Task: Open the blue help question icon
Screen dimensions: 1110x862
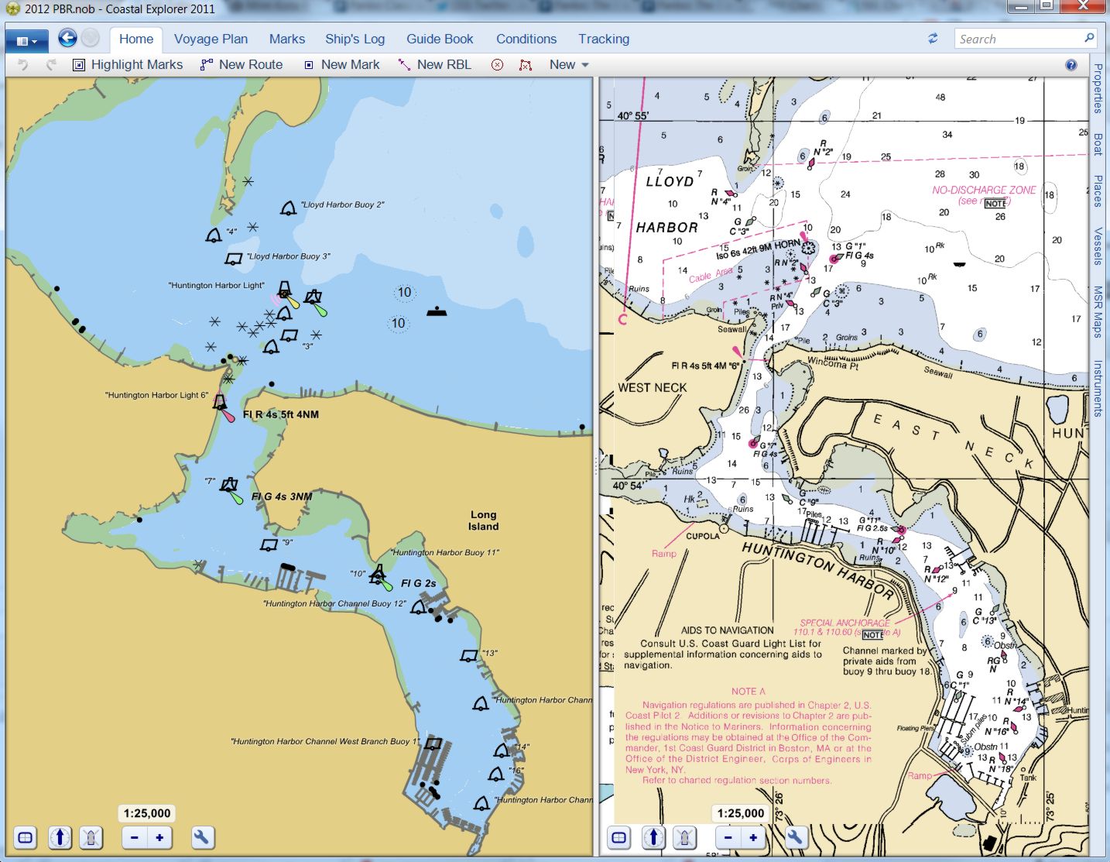Action: [1071, 65]
